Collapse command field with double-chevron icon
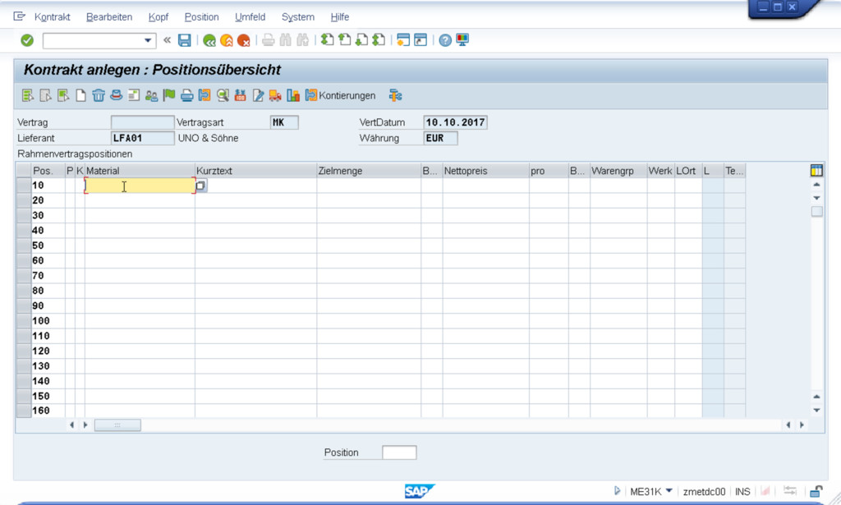Screen dimensions: 841x505 coord(167,39)
